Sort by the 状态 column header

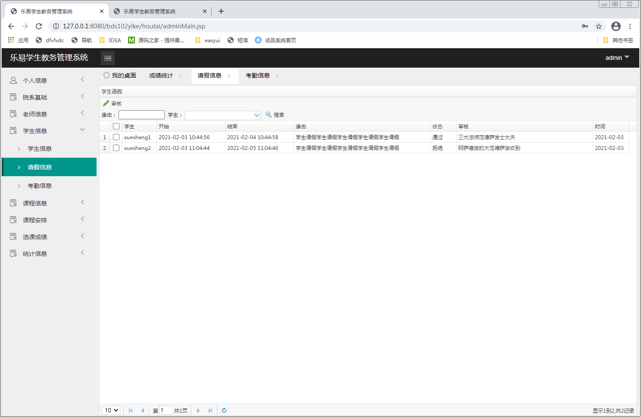(444, 126)
